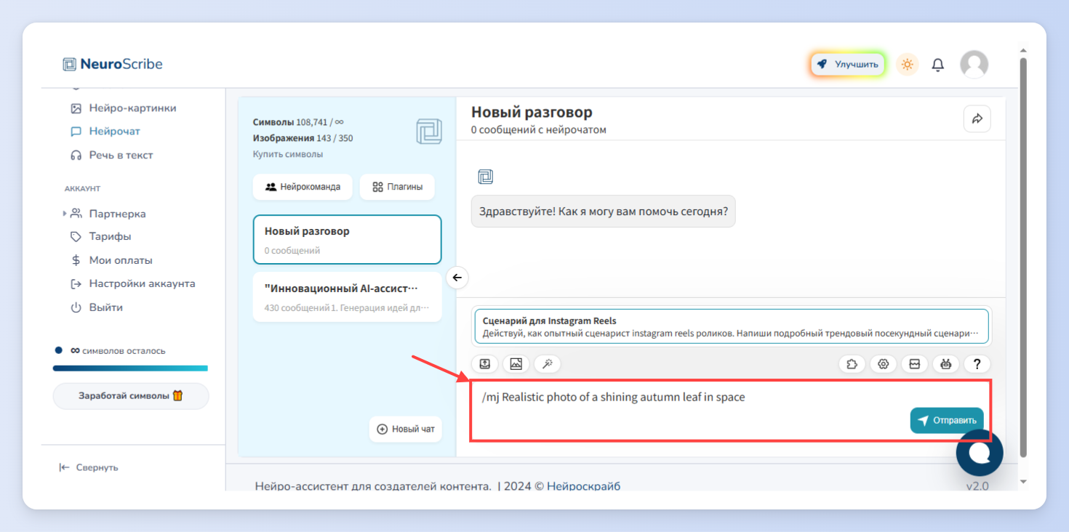Click the robot icon
The height and width of the screenshot is (532, 1069).
(945, 364)
